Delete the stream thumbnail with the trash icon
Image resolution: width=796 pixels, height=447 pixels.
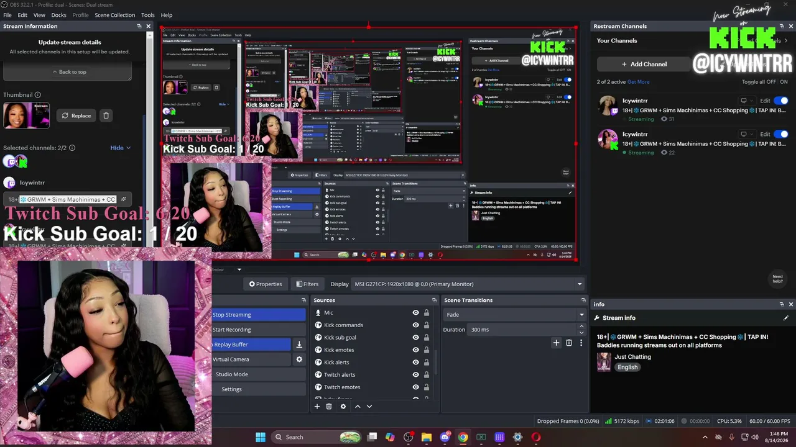pos(106,115)
